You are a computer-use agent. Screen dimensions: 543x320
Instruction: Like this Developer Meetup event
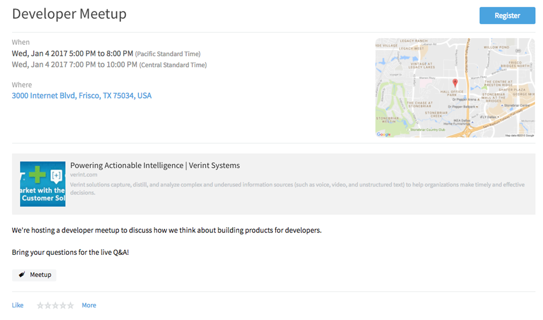pos(18,305)
